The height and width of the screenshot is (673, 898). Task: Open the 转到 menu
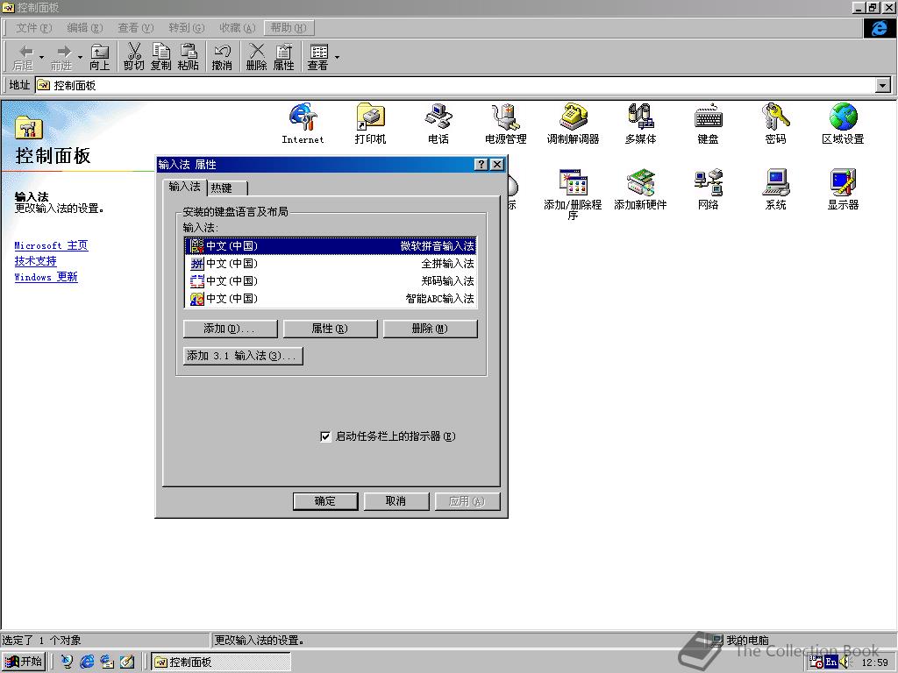(x=186, y=27)
